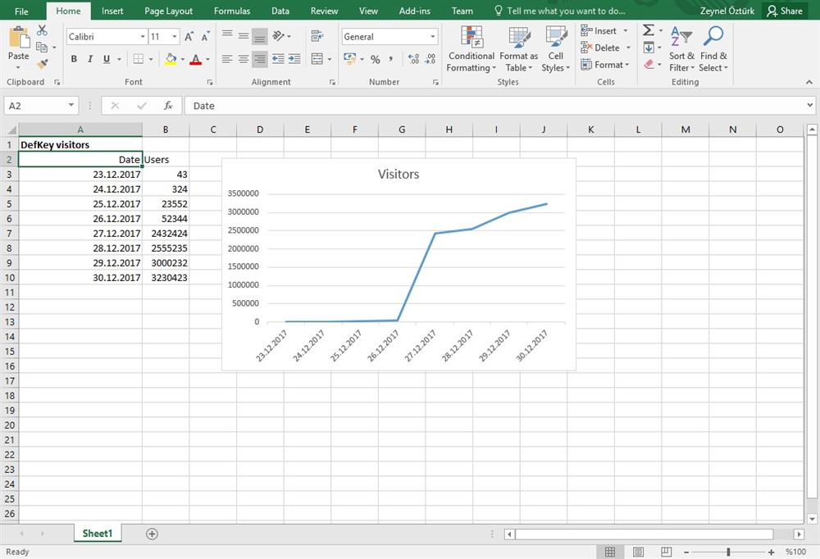Image resolution: width=820 pixels, height=559 pixels.
Task: Toggle Top Align
Action: pyautogui.click(x=227, y=34)
